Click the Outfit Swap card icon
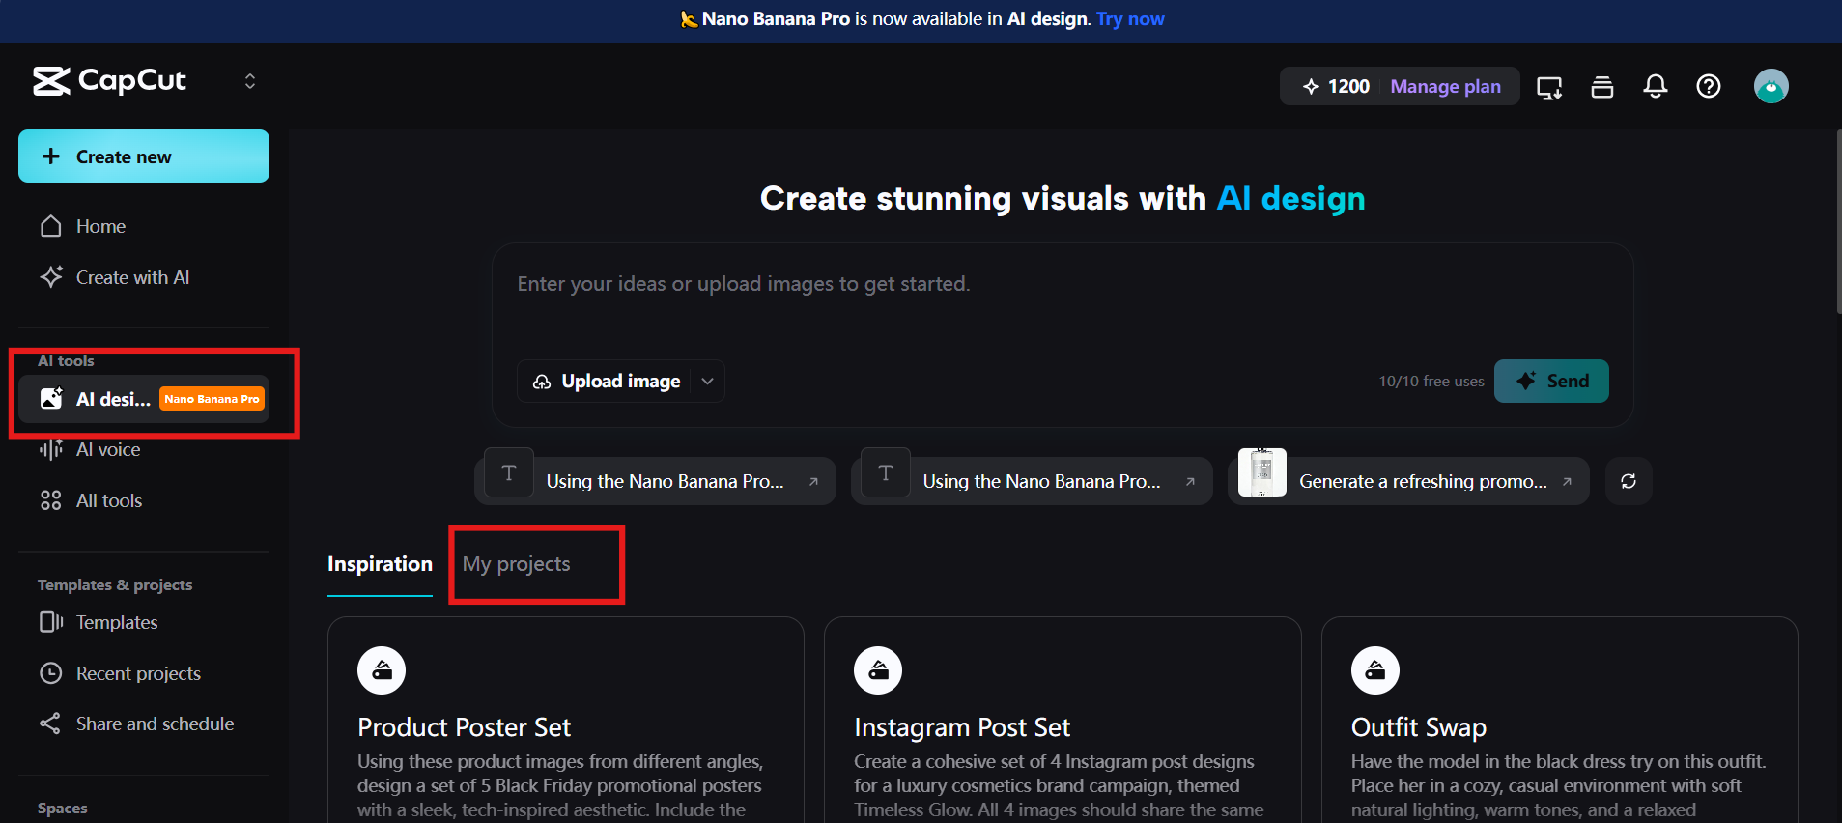Screen dimensions: 1842x823 [1375, 670]
